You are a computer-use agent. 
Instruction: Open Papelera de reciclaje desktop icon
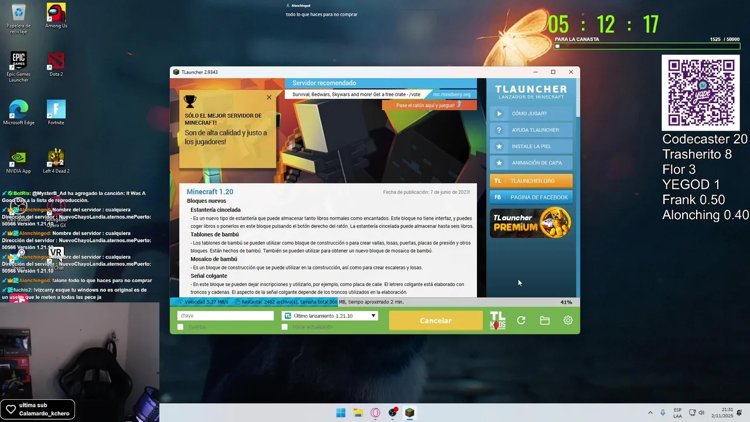point(19,19)
